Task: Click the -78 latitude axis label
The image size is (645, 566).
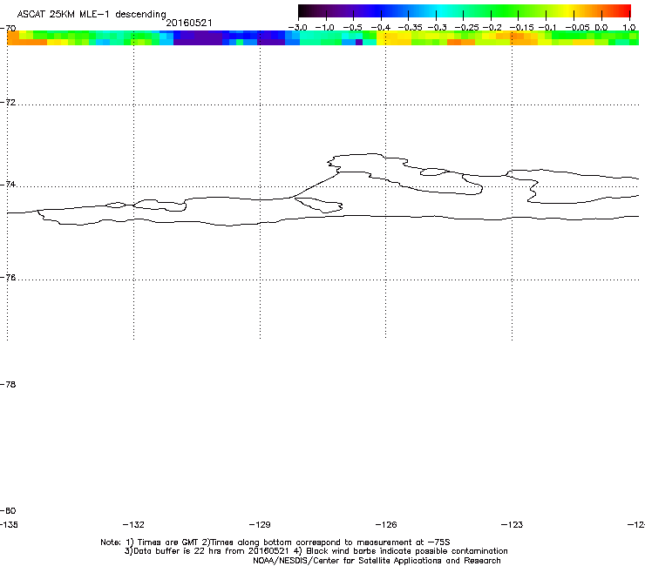Action: (x=8, y=384)
